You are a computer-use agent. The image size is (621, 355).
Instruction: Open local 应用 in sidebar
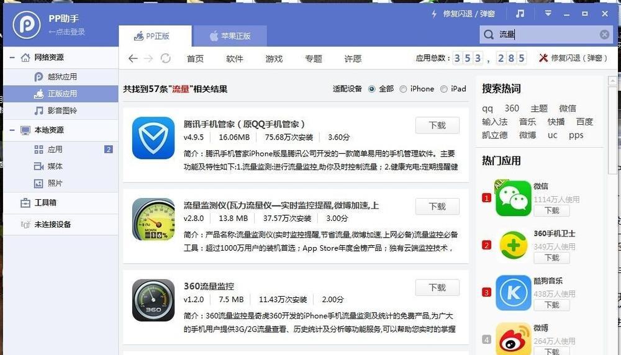61,149
